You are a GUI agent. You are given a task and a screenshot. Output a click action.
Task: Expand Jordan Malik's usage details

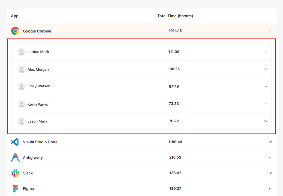(266, 52)
